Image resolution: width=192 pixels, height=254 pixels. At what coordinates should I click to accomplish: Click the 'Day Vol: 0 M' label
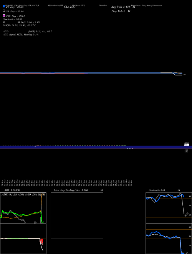click(121, 11)
